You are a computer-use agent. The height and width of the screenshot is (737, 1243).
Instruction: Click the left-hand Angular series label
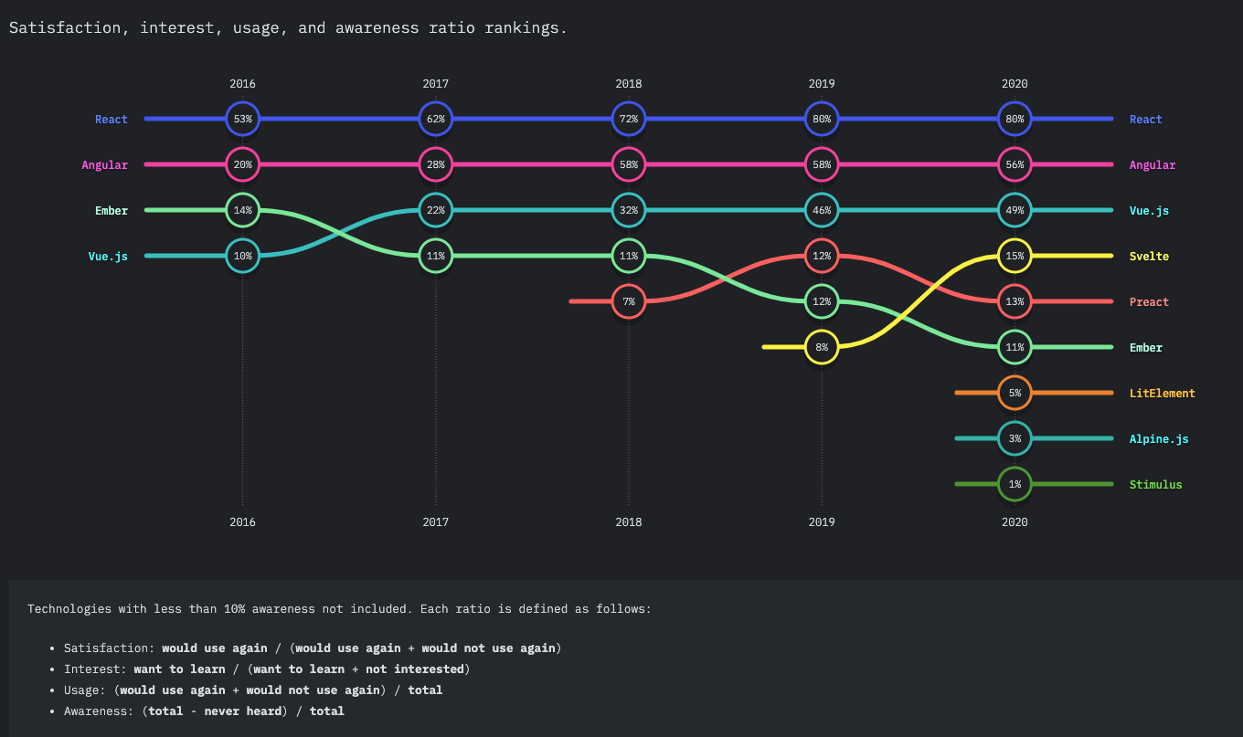click(x=104, y=165)
